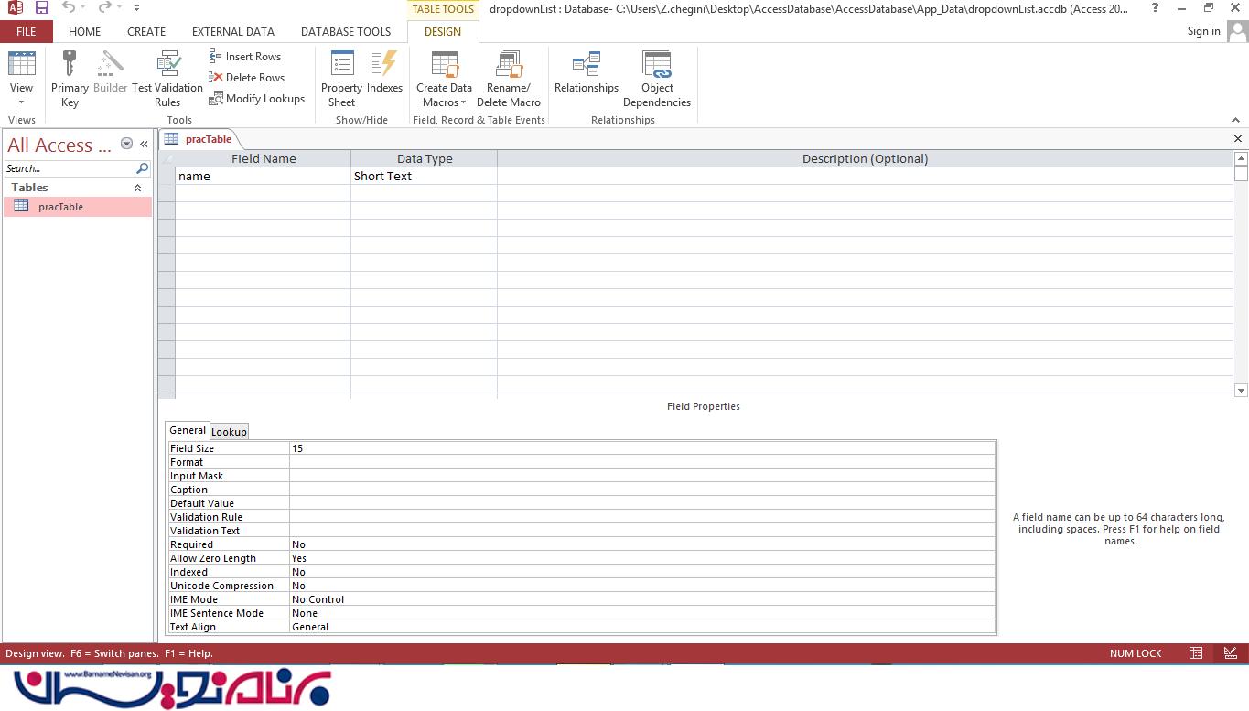This screenshot has height=711, width=1249.
Task: Collapse the Tables group in navigation pane
Action: [137, 188]
